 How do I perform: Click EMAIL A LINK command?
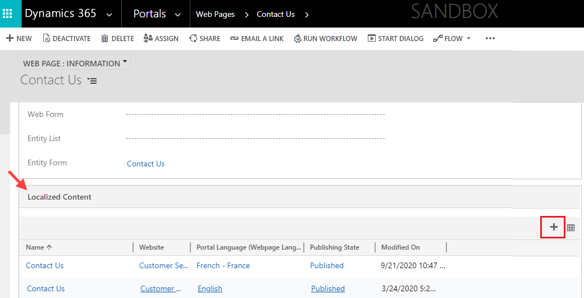coord(257,38)
